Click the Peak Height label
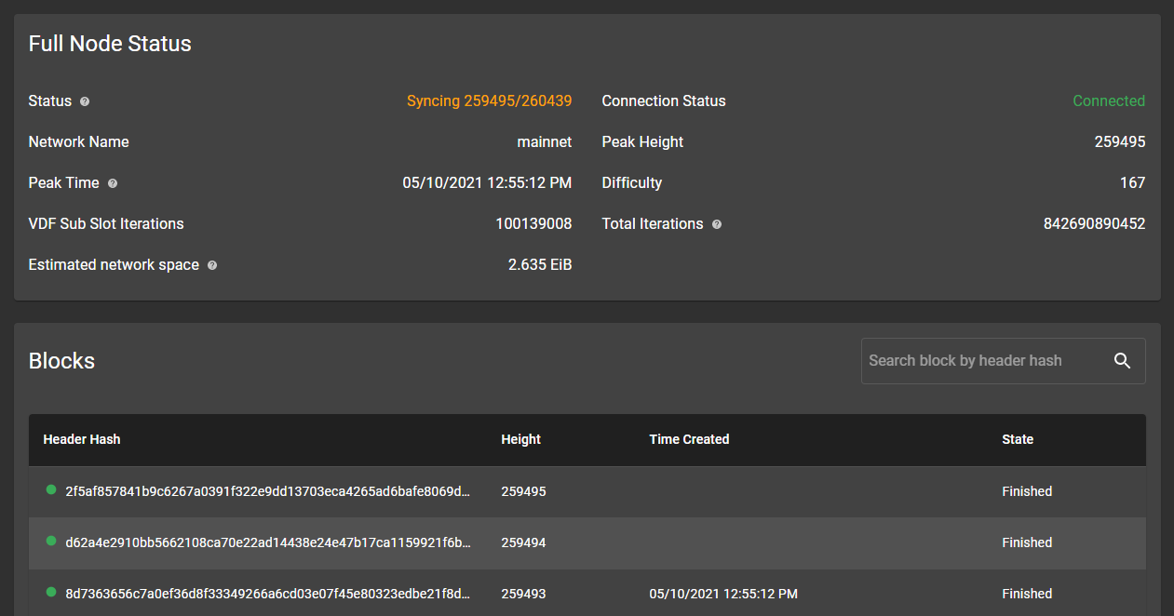Image resolution: width=1174 pixels, height=616 pixels. (x=642, y=142)
